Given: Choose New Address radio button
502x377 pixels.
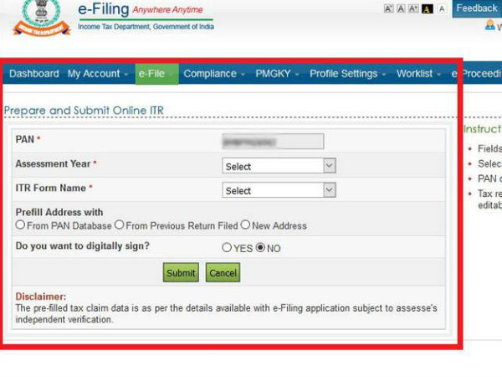Looking at the screenshot, I should (x=245, y=225).
